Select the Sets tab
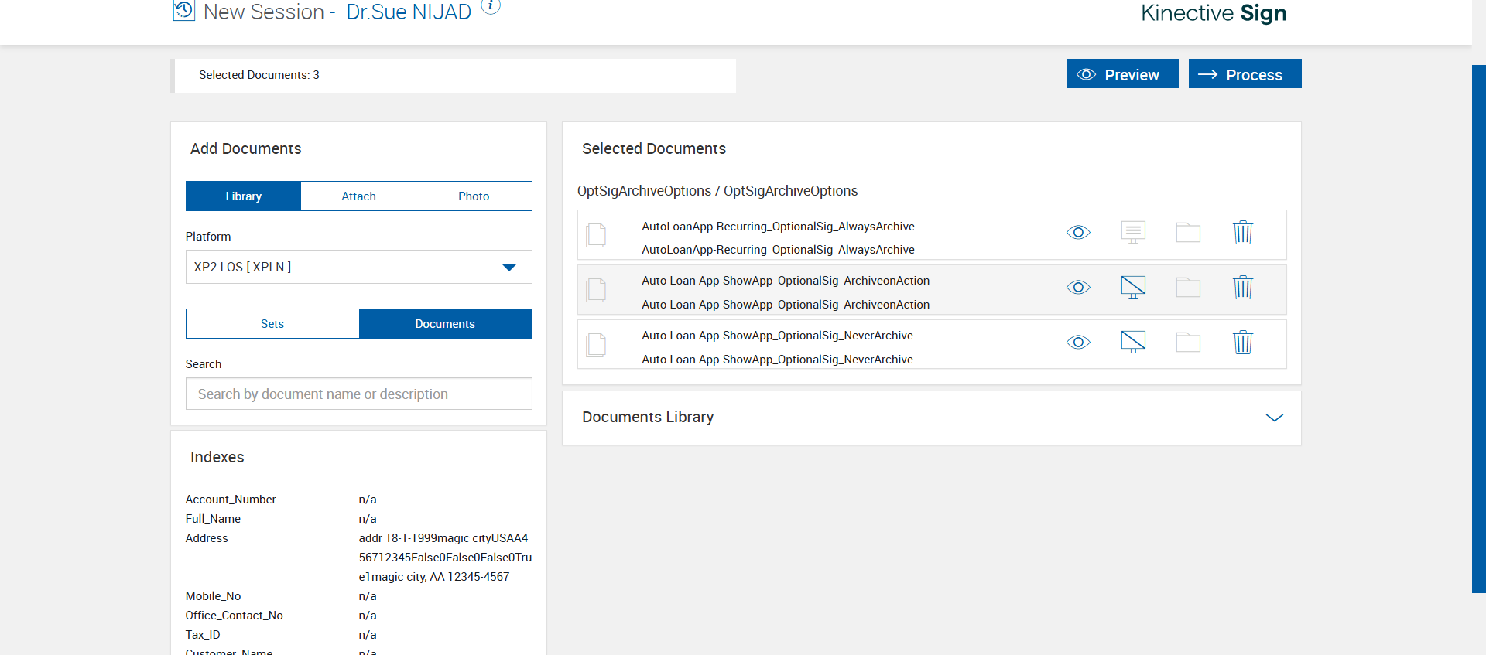The image size is (1486, 655). [272, 324]
